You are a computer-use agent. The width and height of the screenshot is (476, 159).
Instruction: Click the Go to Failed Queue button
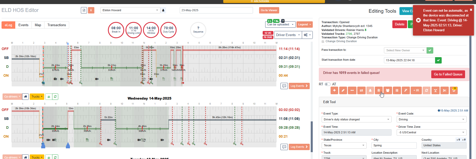pyautogui.click(x=448, y=74)
